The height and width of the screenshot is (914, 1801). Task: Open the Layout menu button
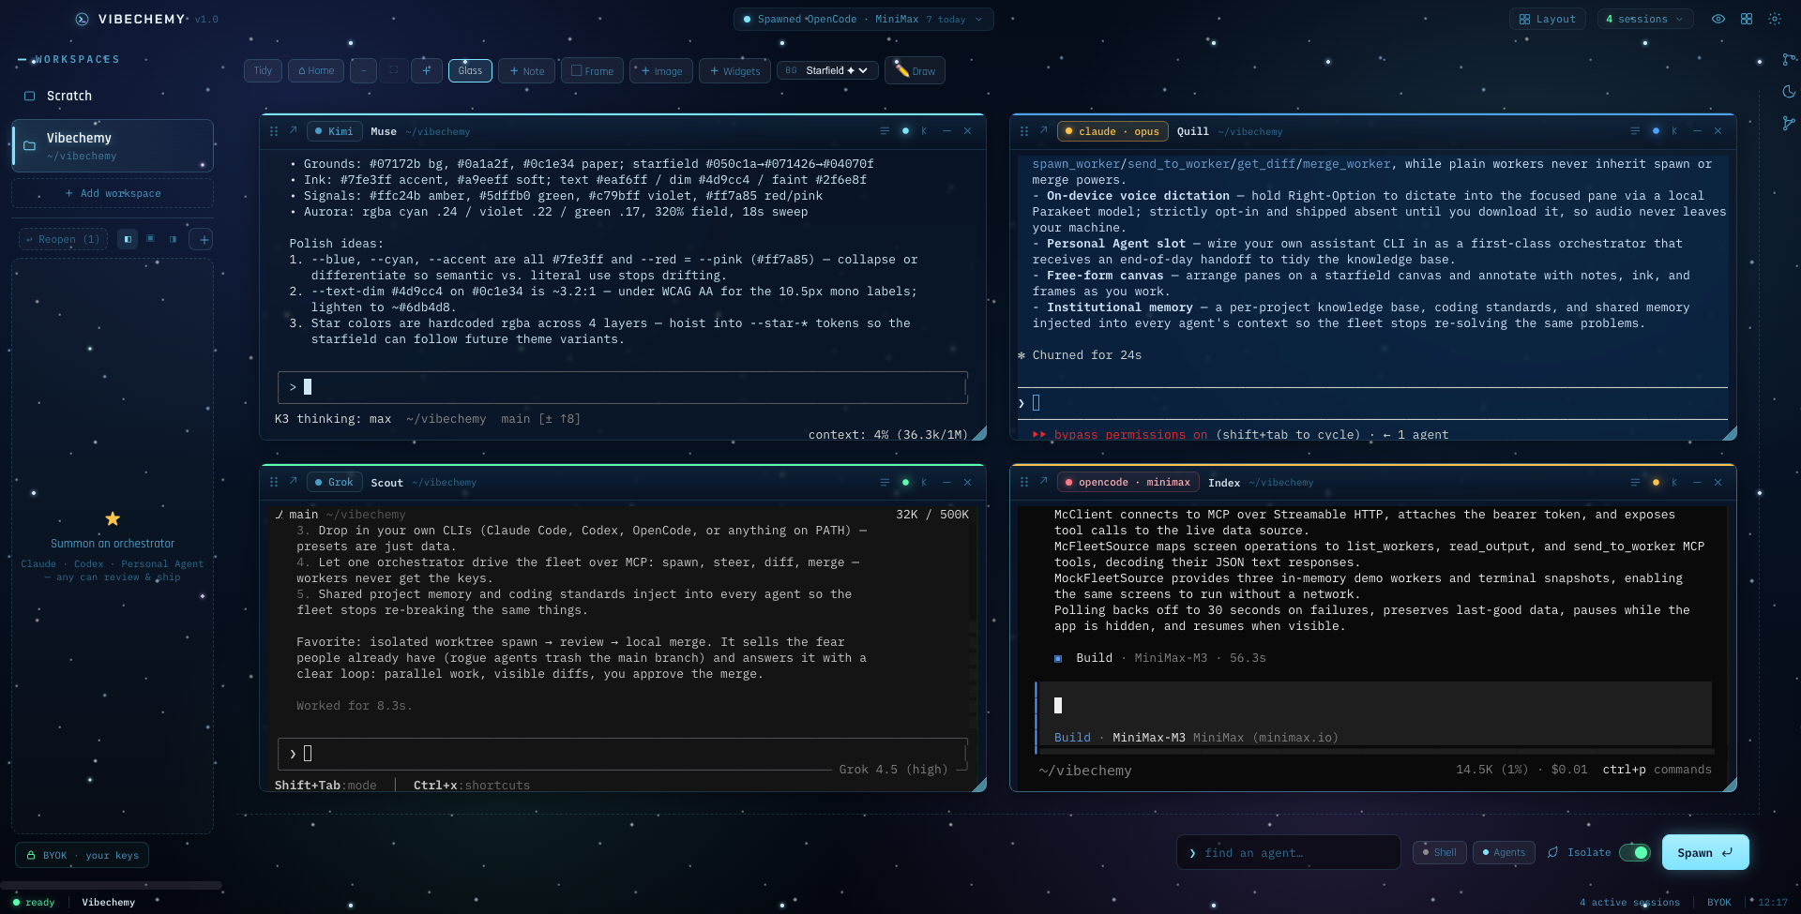click(1548, 19)
